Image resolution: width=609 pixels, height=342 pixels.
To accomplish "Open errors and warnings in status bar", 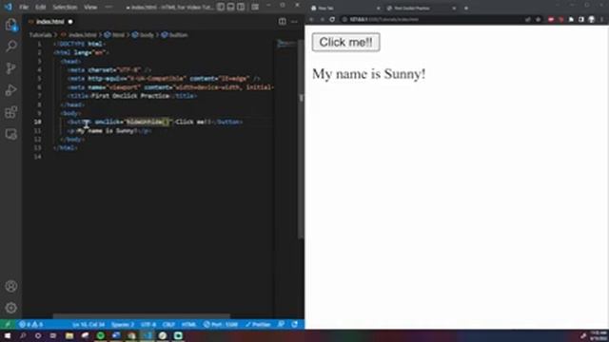I will click(x=31, y=324).
